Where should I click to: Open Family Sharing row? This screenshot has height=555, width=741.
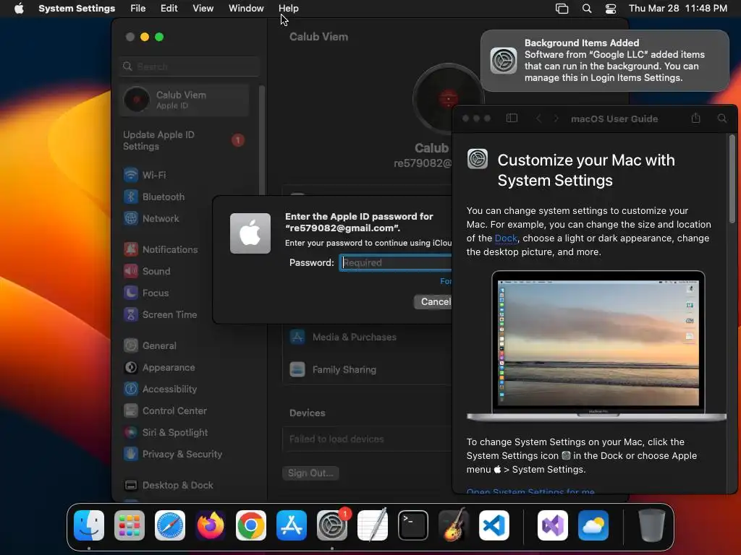click(368, 369)
